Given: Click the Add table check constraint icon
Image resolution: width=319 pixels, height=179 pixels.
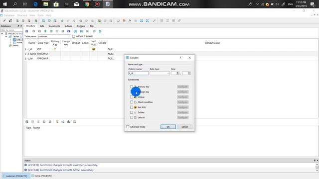Looking at the screenshot, I should pos(74,122).
